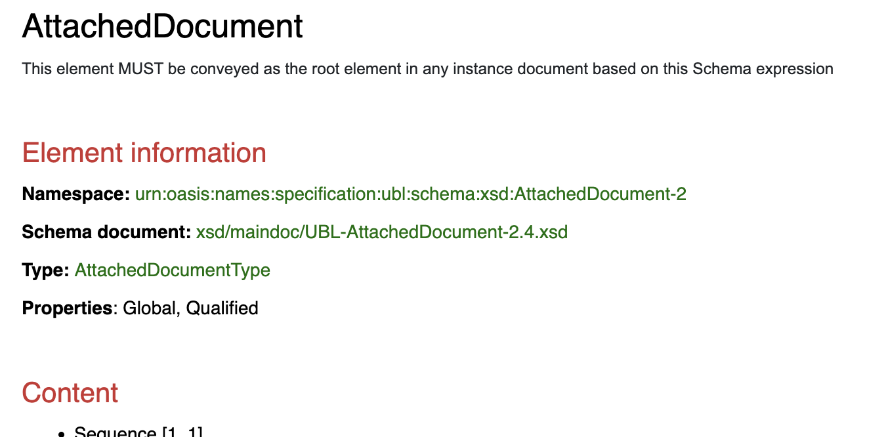Click the bold Schema document label
This screenshot has width=886, height=437.
106,232
